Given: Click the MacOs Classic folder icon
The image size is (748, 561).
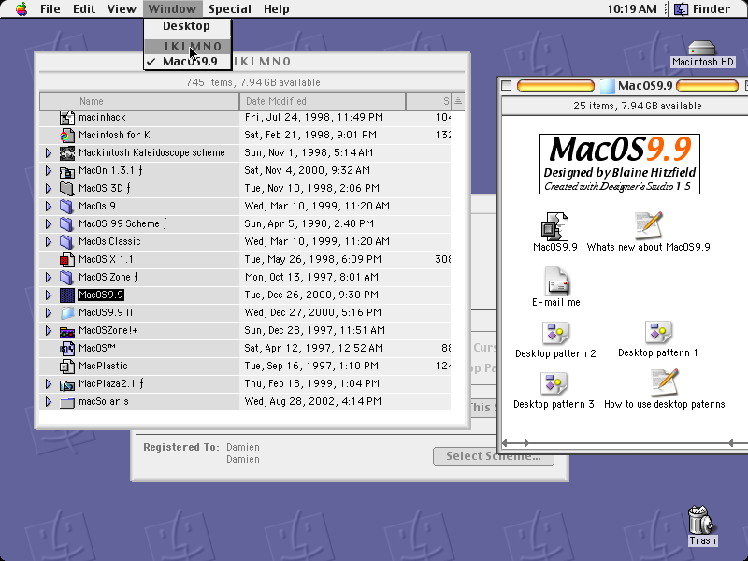Looking at the screenshot, I should tap(66, 241).
